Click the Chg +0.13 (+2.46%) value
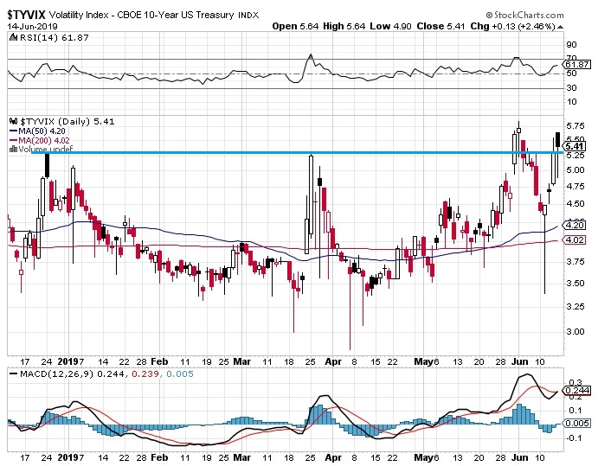Screen dimensions: 598x466 512,26
